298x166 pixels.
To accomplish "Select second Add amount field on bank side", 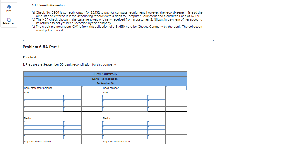I will pyautogui.click(x=72, y=103).
